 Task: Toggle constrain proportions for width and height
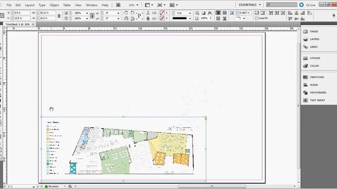click(59, 16)
